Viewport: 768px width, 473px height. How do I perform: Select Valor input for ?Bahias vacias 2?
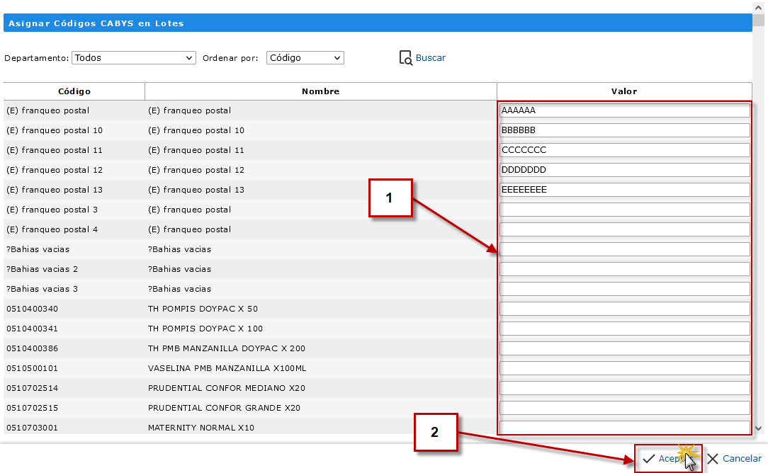(x=624, y=269)
